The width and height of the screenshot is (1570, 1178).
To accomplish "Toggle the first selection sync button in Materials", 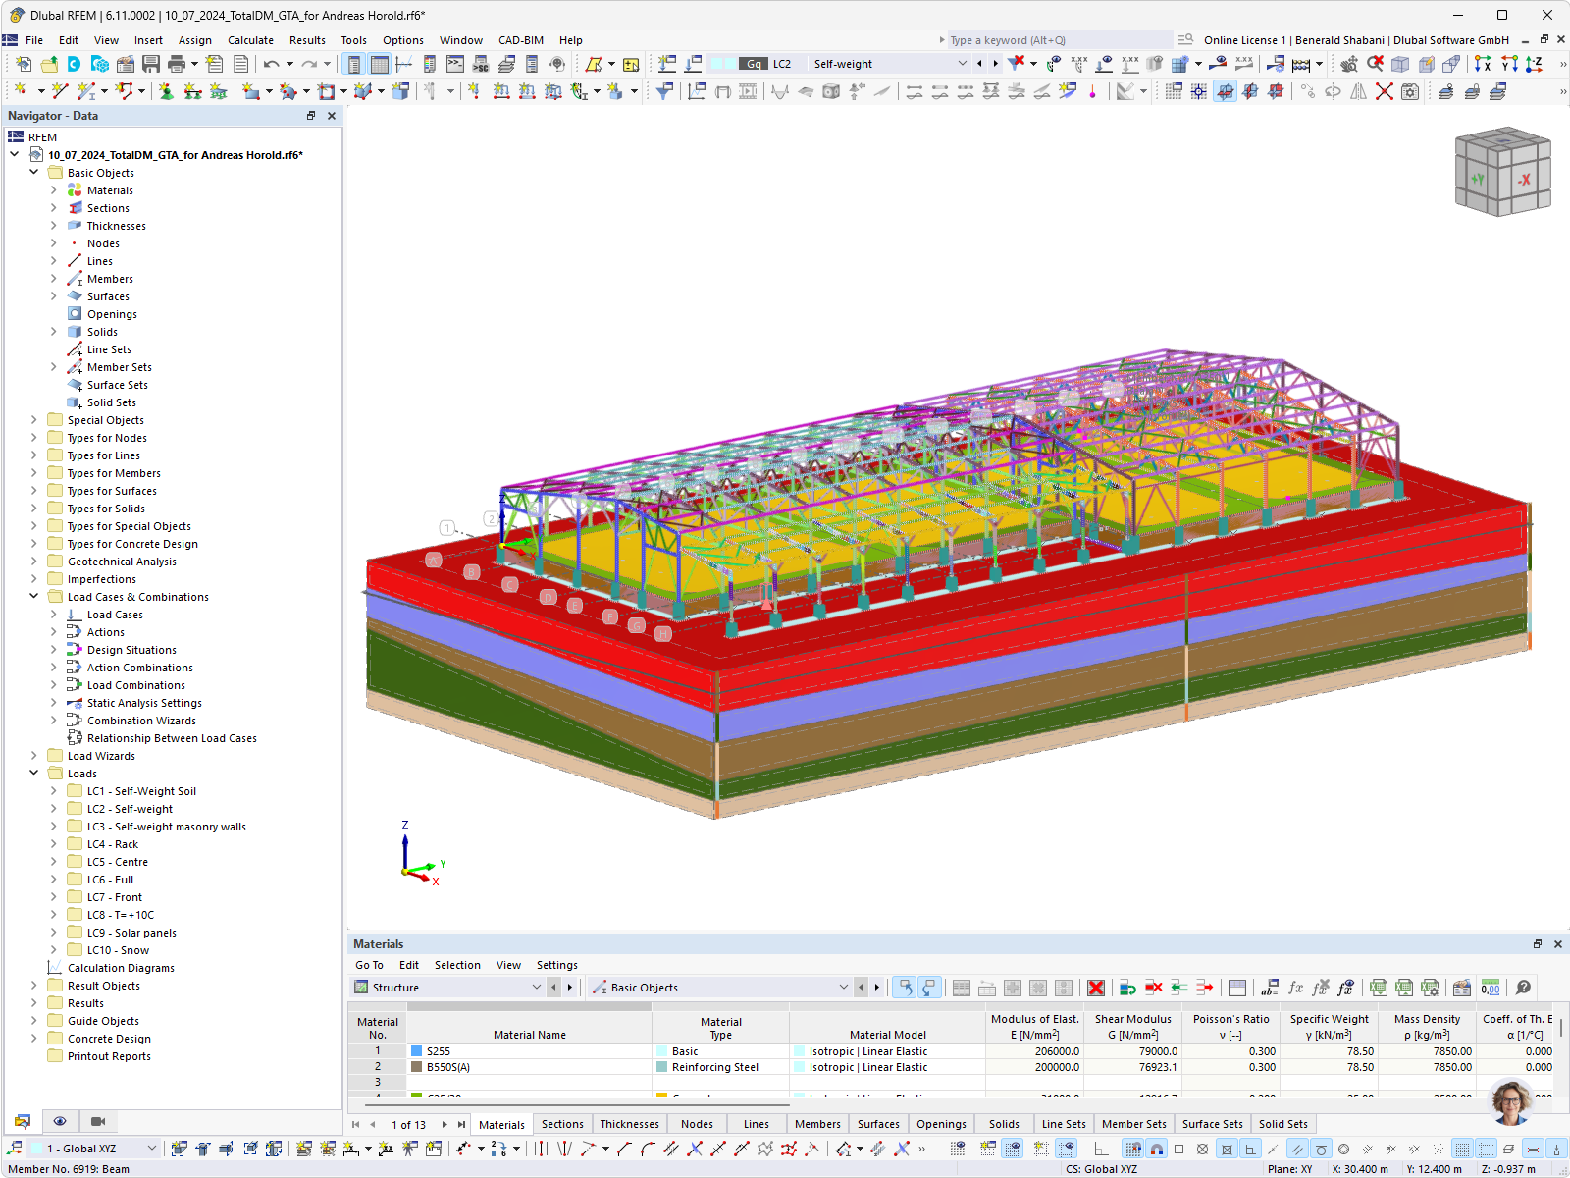I will tap(905, 988).
